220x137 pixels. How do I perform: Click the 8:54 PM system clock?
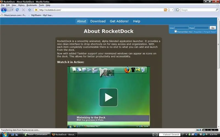tap(213, 135)
